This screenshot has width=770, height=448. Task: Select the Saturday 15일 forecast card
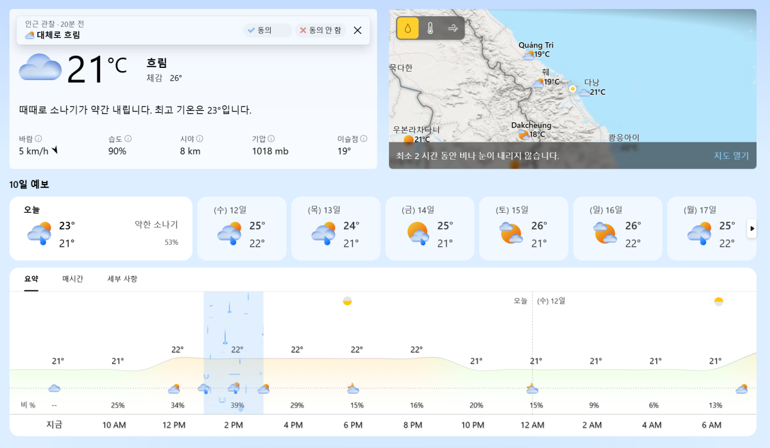point(523,228)
